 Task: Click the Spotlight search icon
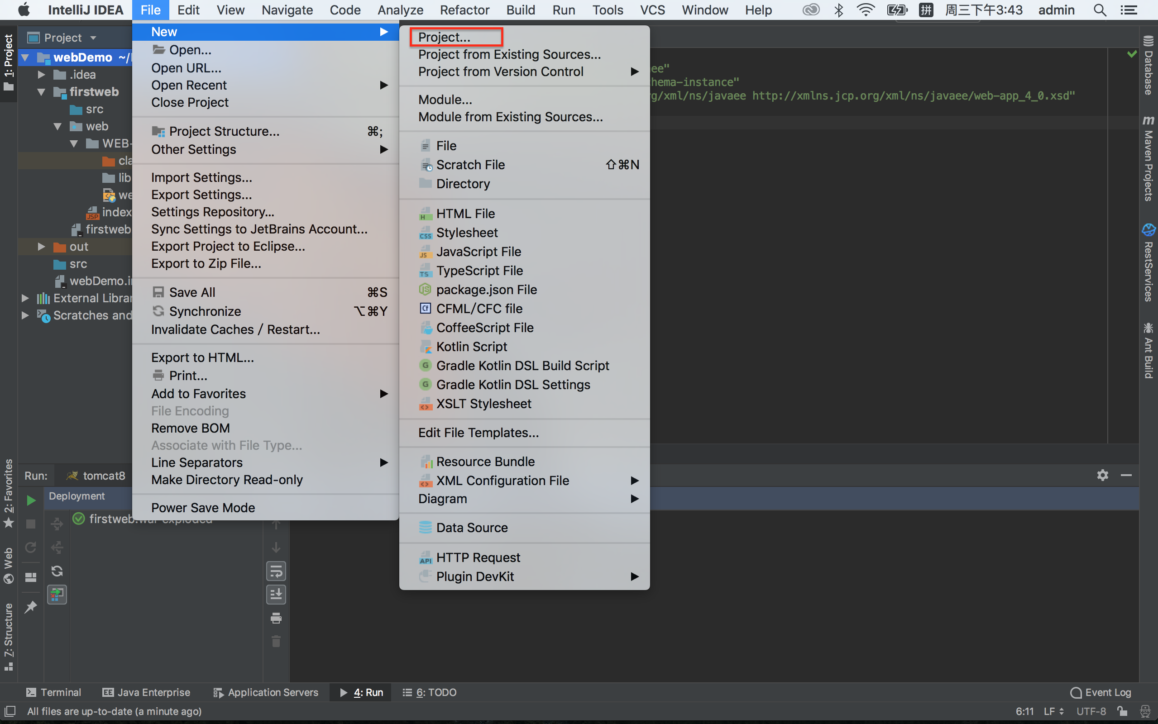[x=1100, y=10]
